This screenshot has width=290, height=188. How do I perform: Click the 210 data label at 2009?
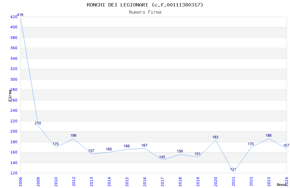[x=38, y=123]
